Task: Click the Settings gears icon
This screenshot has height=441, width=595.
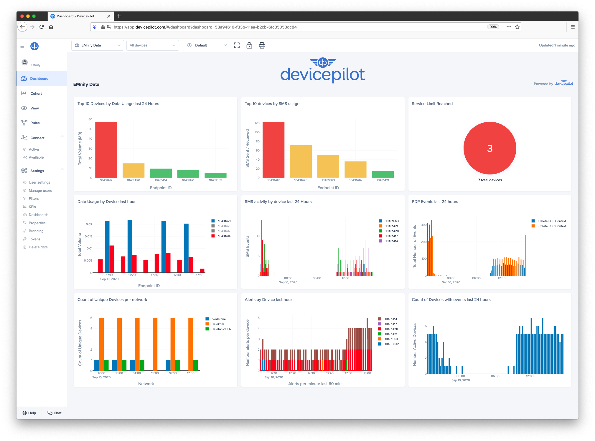Action: pyautogui.click(x=24, y=171)
